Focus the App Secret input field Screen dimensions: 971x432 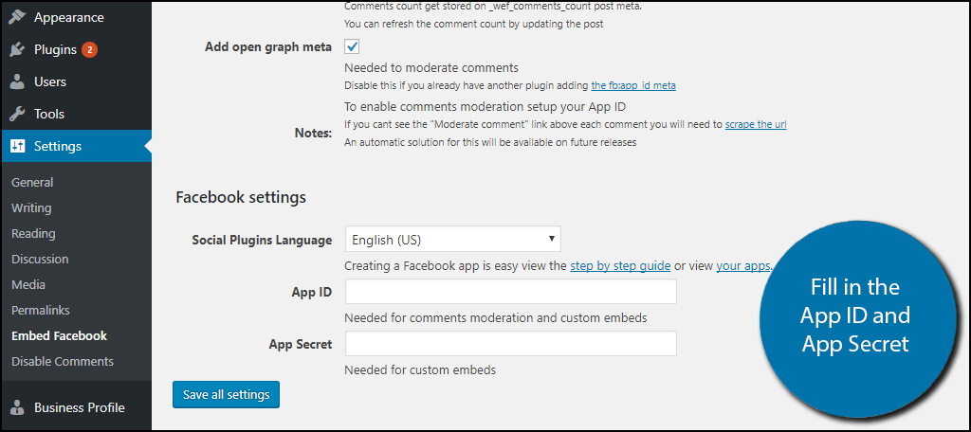[x=511, y=344]
